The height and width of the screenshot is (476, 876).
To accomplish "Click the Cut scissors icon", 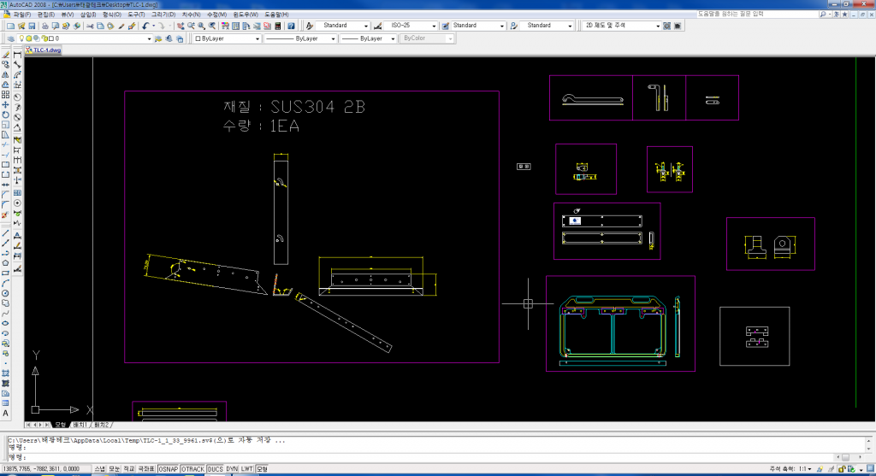I will [90, 26].
